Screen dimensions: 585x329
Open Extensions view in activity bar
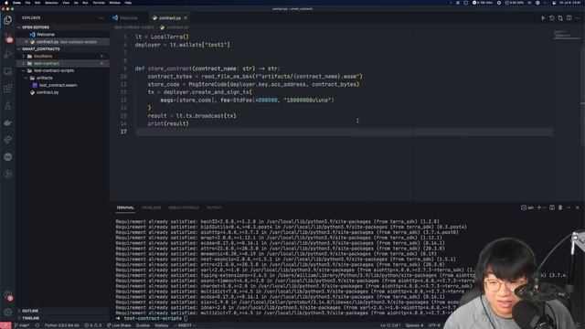coord(8,89)
